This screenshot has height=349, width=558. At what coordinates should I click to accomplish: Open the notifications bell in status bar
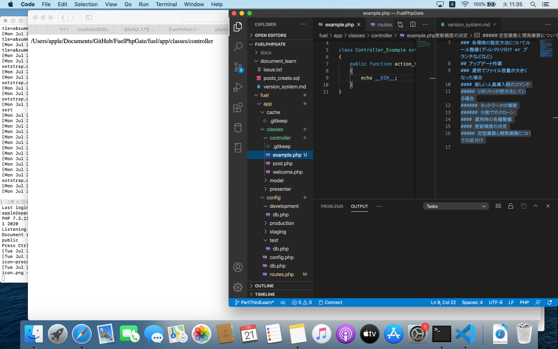550,302
